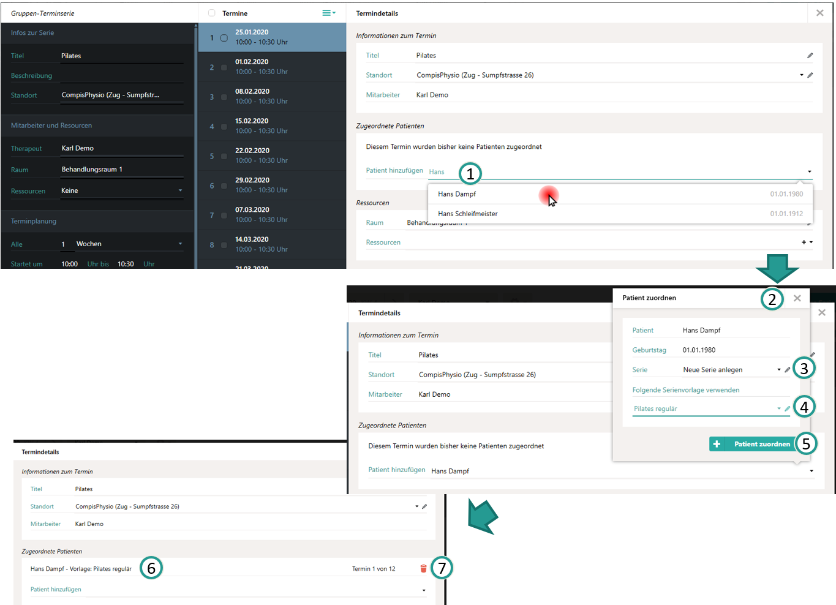Image resolution: width=836 pixels, height=605 pixels.
Task: Expand the Patient hinzufügen dropdown arrow below Hans Dampf - Vorlage
Action: click(424, 590)
